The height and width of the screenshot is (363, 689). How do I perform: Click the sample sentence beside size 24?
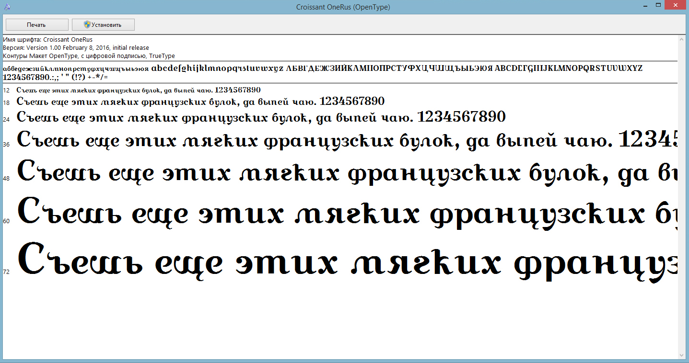pos(261,118)
